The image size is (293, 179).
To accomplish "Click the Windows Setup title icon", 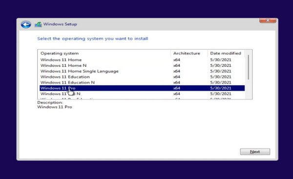I will (x=38, y=24).
